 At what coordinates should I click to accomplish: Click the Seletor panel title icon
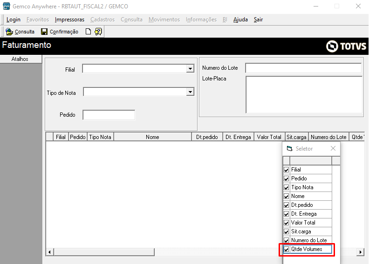tap(289, 149)
